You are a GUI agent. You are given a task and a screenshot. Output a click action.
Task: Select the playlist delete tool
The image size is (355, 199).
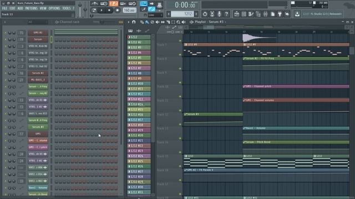[152, 22]
